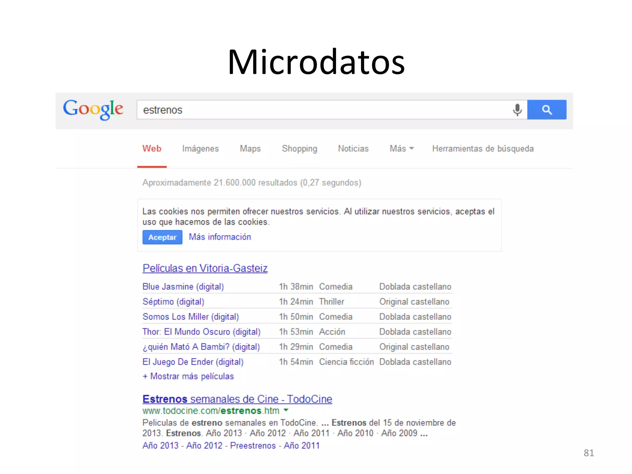Switch to the Noticias tab
Viewport: 632px width, 474px height.
pyautogui.click(x=353, y=148)
